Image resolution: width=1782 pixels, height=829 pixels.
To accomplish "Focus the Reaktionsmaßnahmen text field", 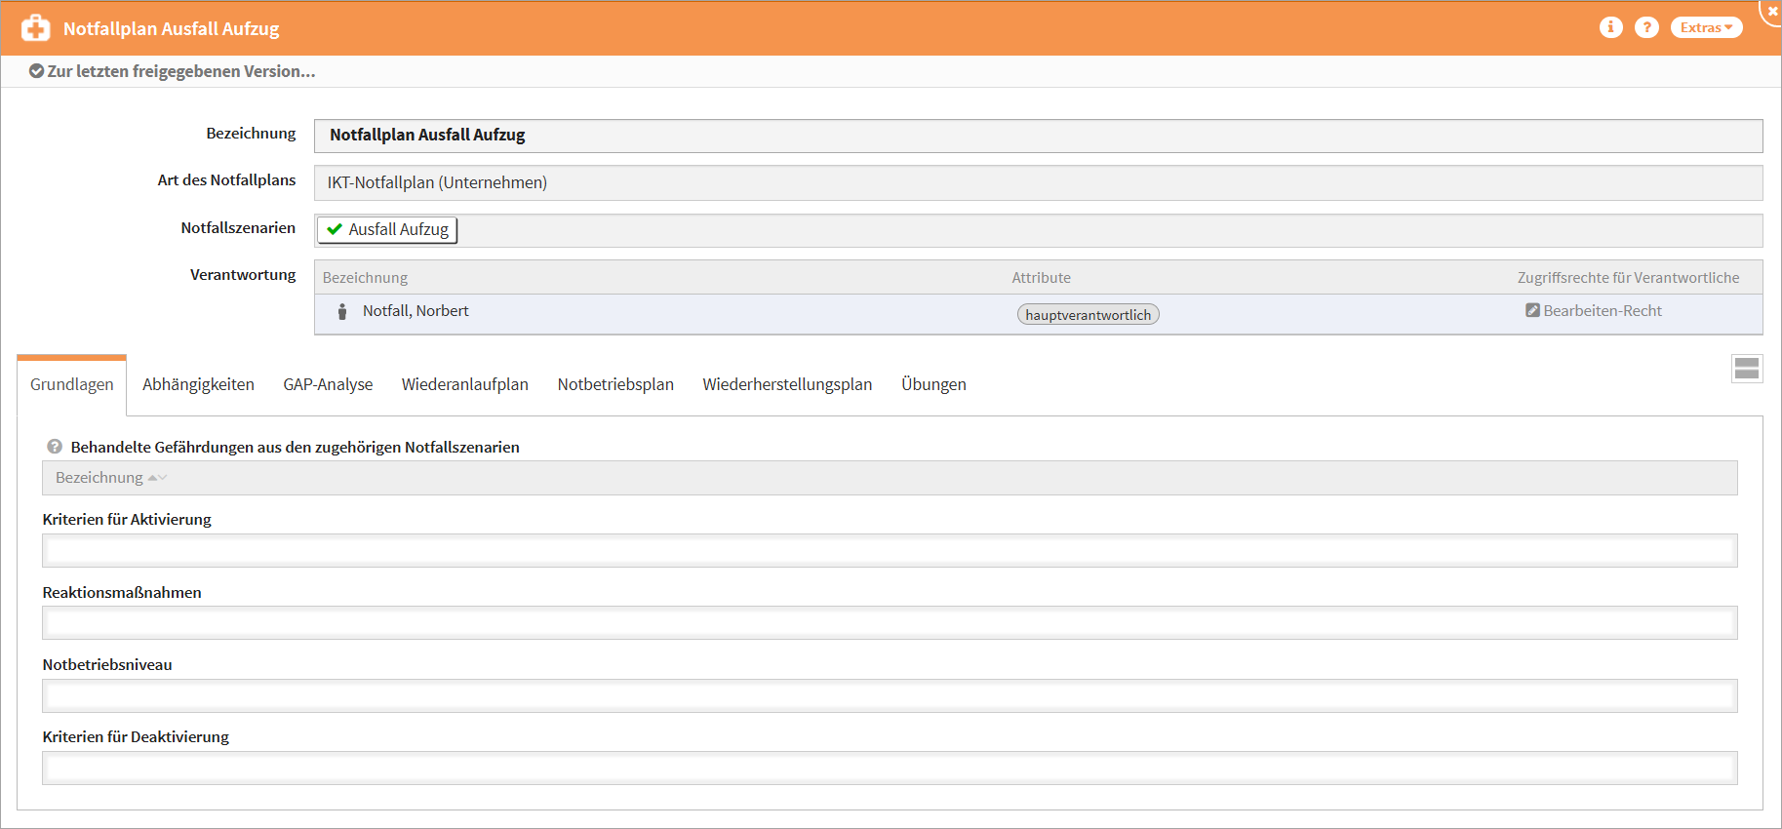I will [x=889, y=623].
